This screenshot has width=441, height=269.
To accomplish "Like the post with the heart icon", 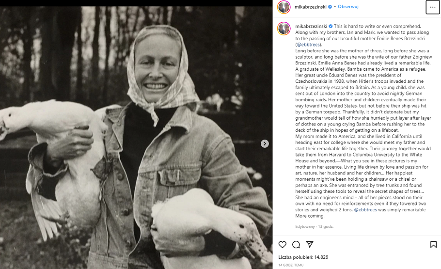I will [283, 244].
